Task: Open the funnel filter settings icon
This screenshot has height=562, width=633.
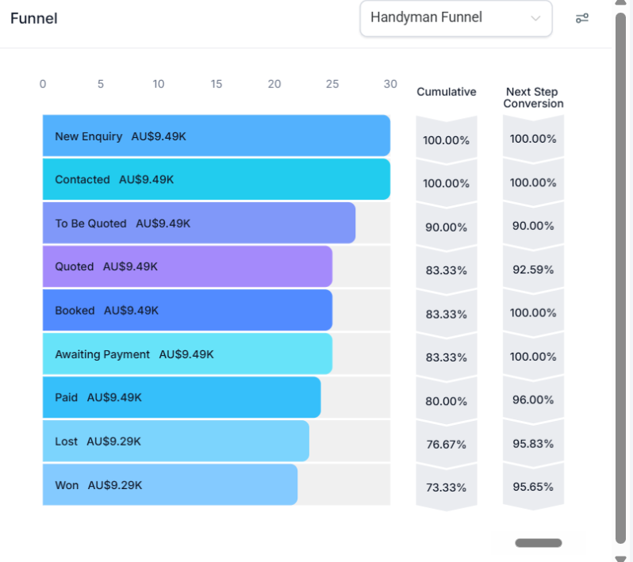Action: (581, 18)
